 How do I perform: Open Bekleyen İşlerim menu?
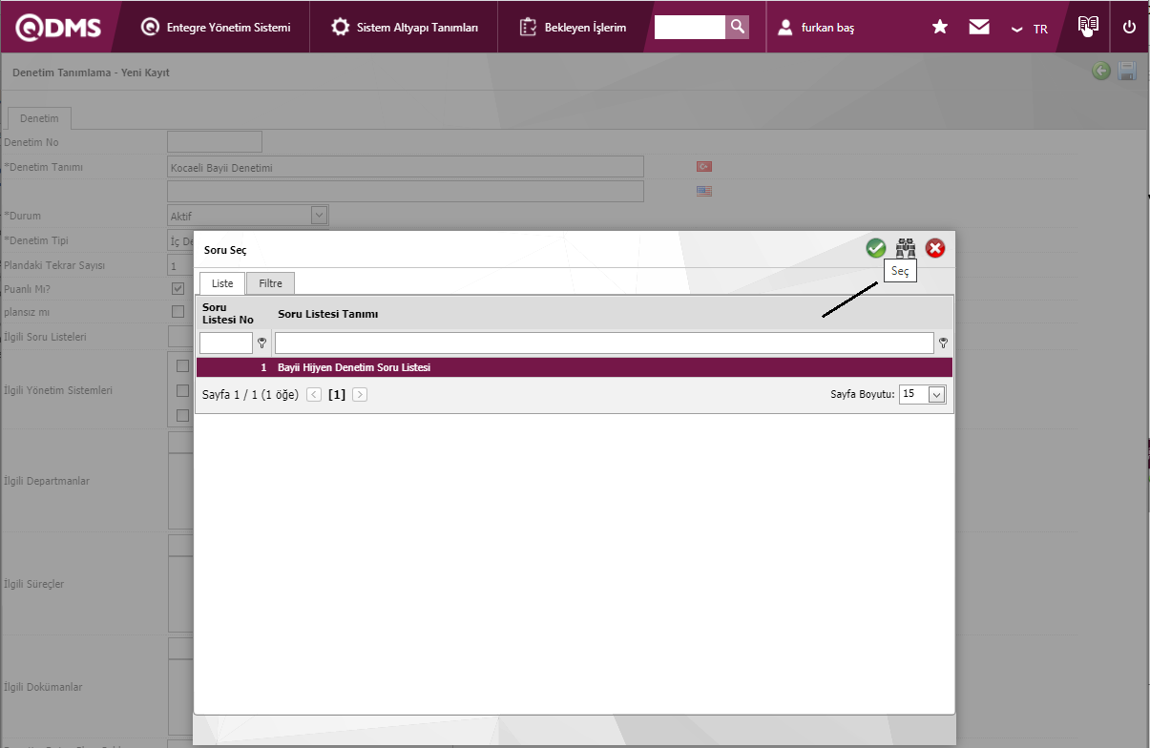574,28
